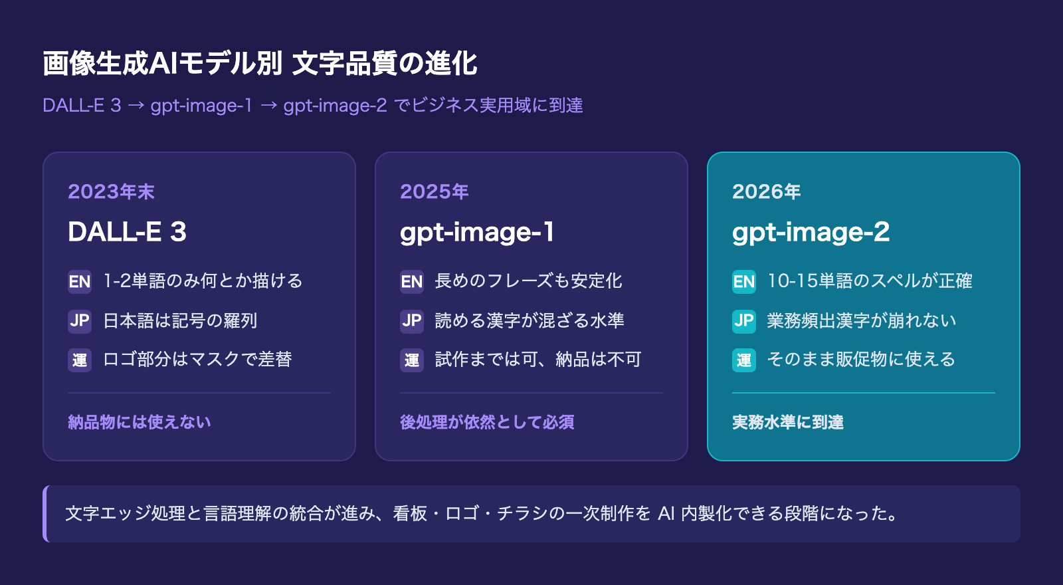Viewport: 1063px width, 585px height.
Task: Click the 2025年 year label
Action: coord(434,191)
